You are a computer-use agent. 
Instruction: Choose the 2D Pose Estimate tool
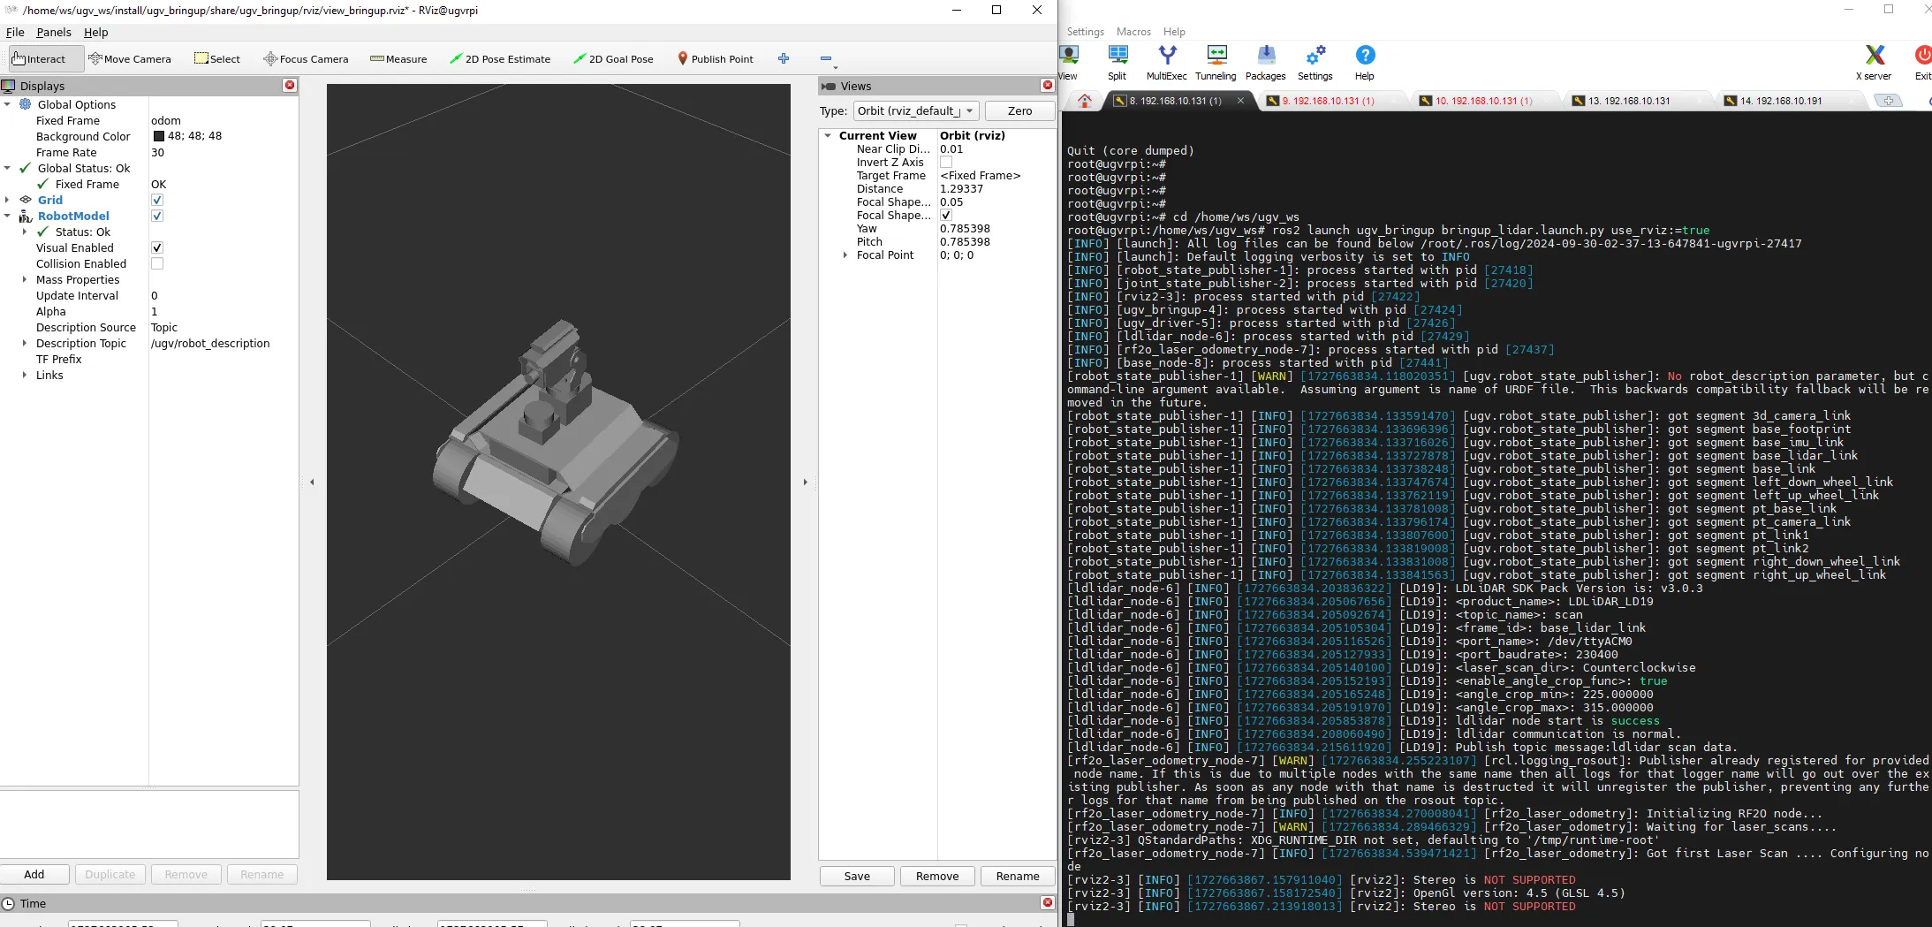(x=499, y=59)
